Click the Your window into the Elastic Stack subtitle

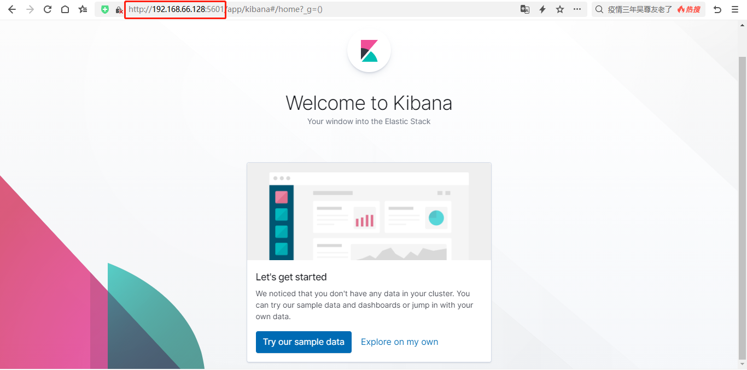369,121
